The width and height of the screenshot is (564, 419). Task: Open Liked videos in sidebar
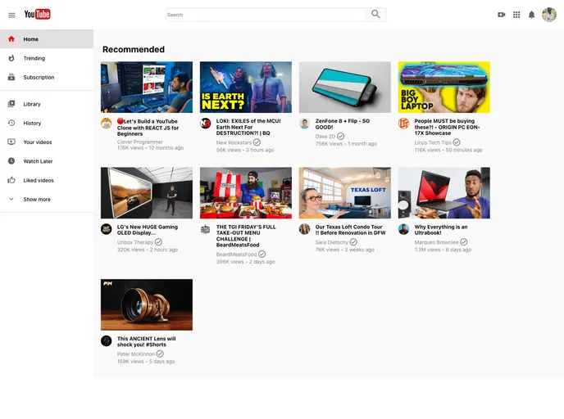click(x=47, y=180)
